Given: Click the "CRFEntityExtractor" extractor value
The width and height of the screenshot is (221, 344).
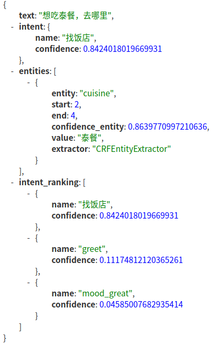Looking at the screenshot, I should 132,149.
